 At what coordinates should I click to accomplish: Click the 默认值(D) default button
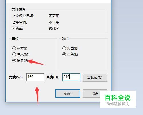[95, 77]
